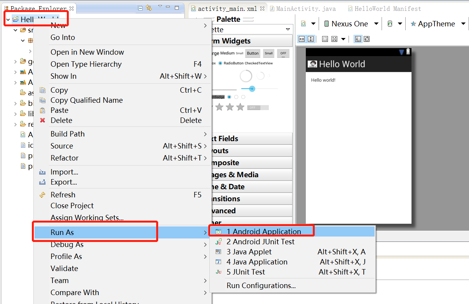The image size is (469, 304).
Task: Click the Collapse All icon in Package Explorer
Action: click(140, 8)
